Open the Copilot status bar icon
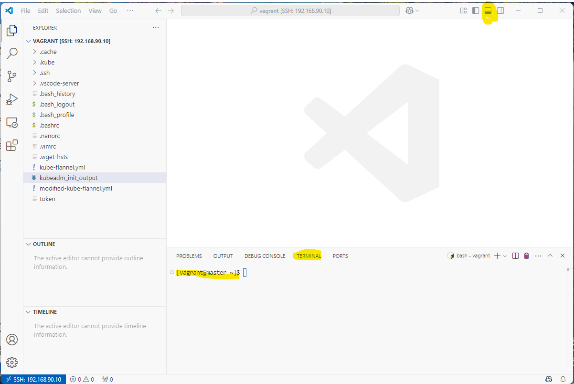 549,379
